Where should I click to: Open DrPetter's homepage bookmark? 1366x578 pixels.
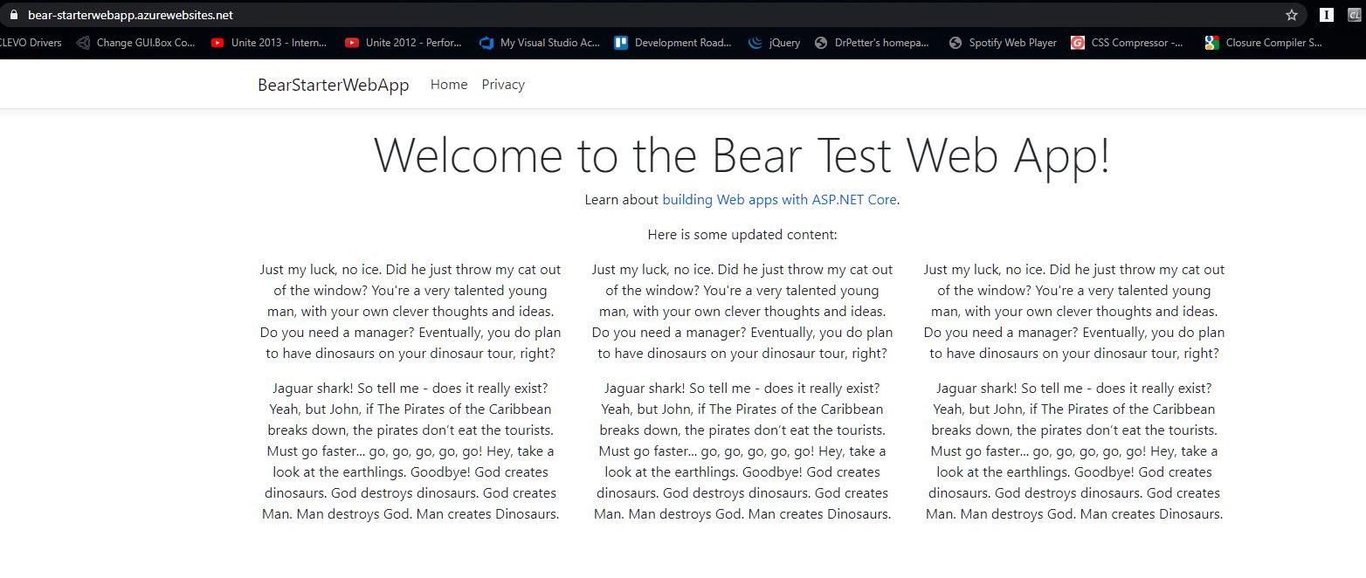tap(871, 43)
